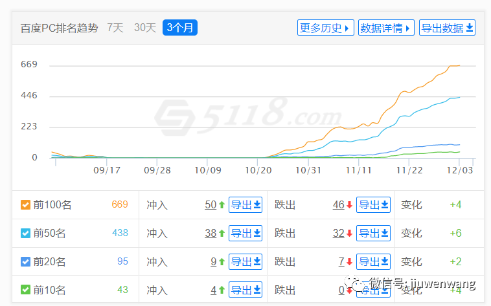491x306 pixels.
Task: Switch to the 7天 range tab
Action: click(x=115, y=28)
